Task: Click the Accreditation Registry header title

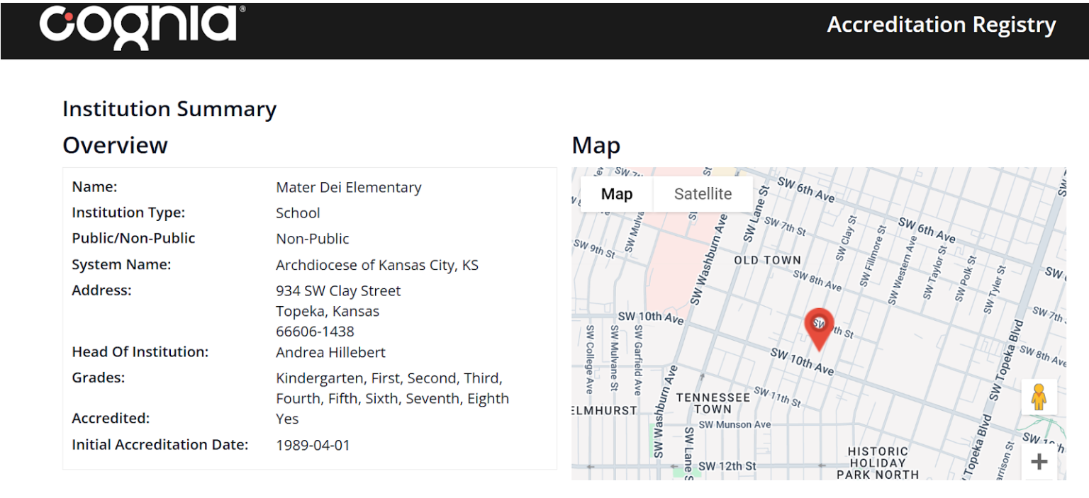Action: coord(941,25)
